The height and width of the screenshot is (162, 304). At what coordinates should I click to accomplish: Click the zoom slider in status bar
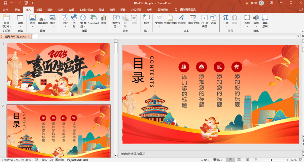(272, 160)
